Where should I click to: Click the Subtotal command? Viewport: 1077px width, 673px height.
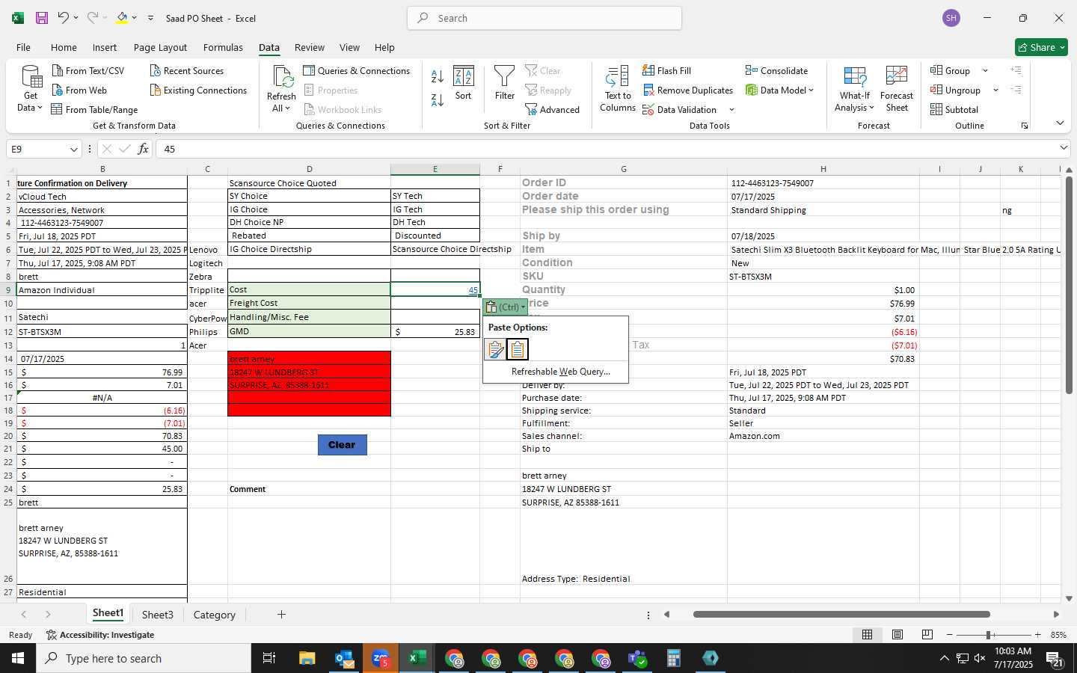(x=954, y=109)
